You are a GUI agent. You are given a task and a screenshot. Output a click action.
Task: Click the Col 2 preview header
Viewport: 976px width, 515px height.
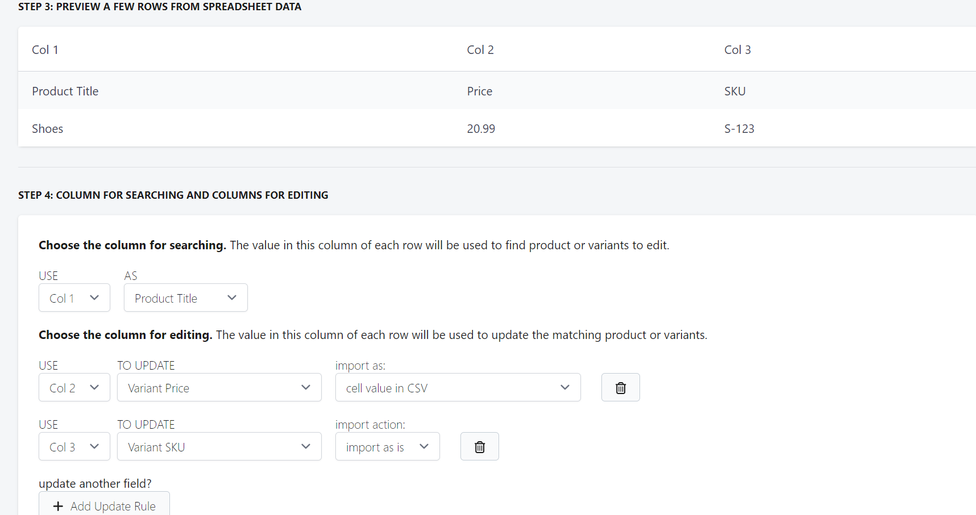tap(480, 49)
